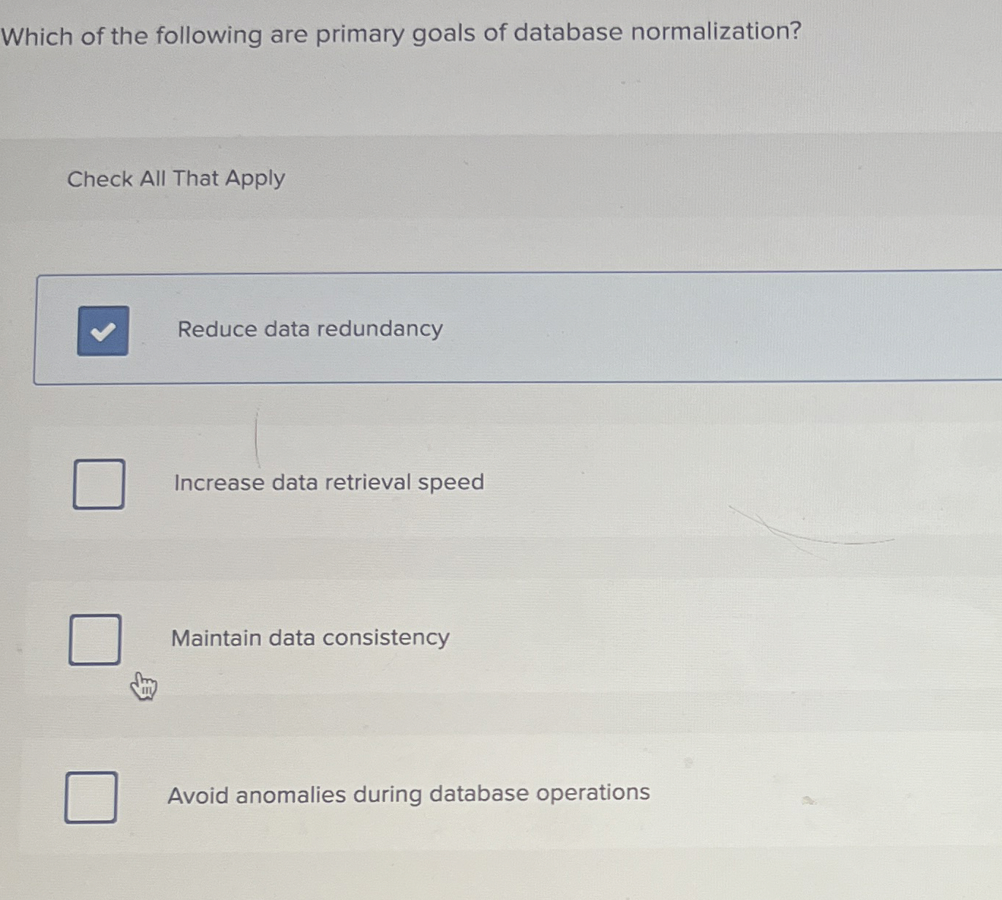1002x900 pixels.
Task: Select the 'Maintain data consistency' answer row
Action: [x=439, y=639]
